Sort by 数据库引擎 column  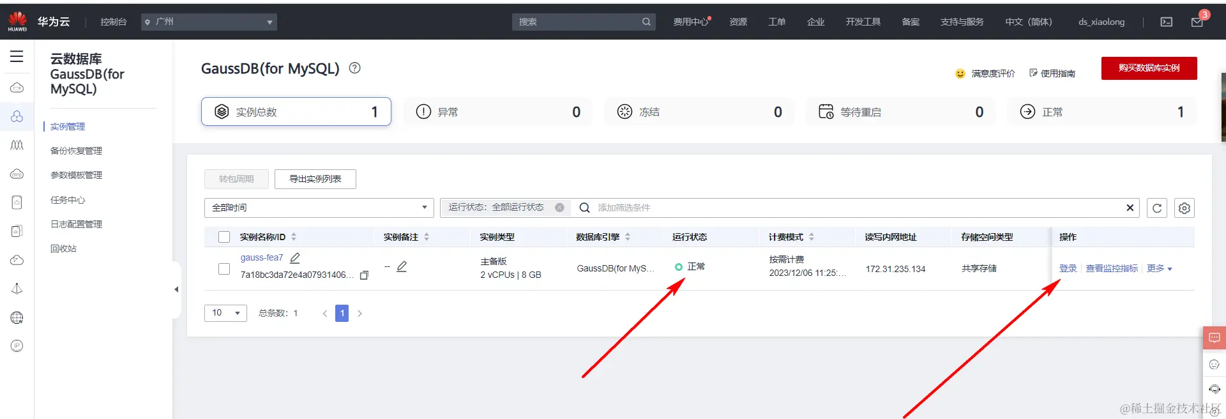(x=628, y=237)
